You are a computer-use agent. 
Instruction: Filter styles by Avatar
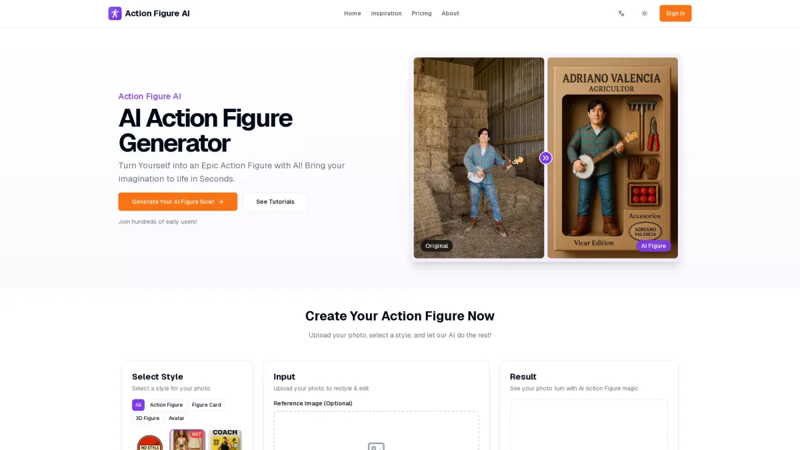point(177,418)
